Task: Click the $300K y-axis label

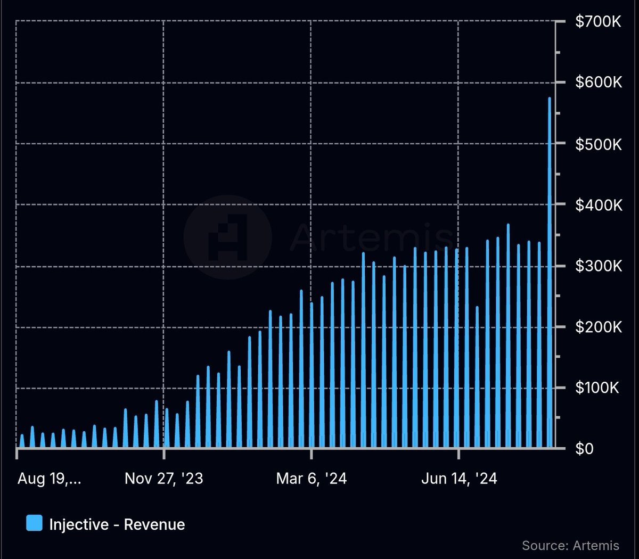Action: [599, 266]
